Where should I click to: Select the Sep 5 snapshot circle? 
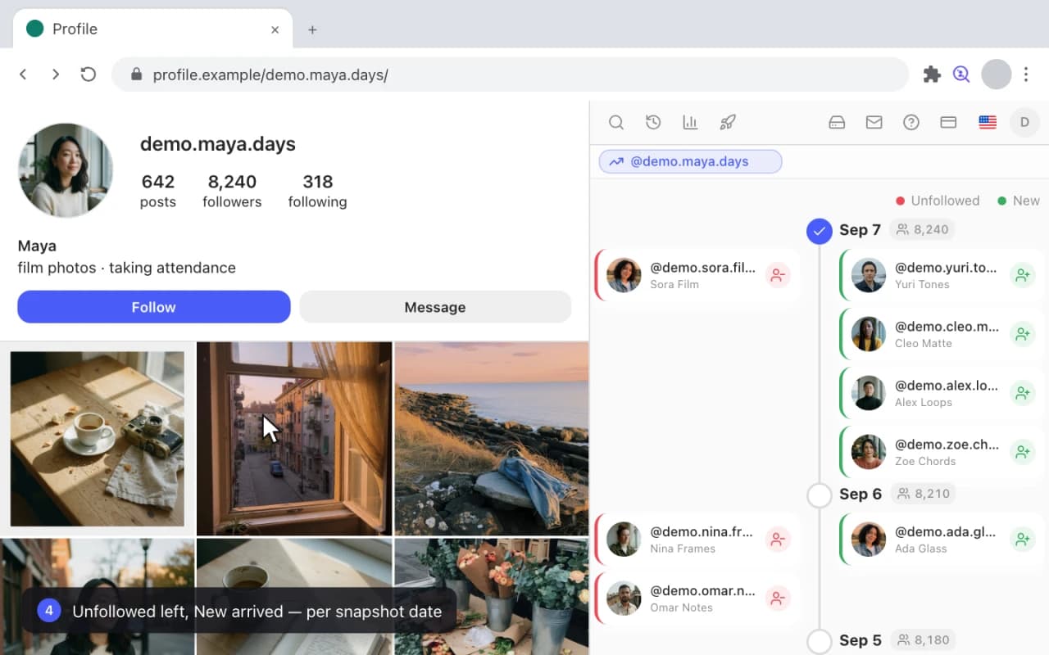tap(820, 641)
